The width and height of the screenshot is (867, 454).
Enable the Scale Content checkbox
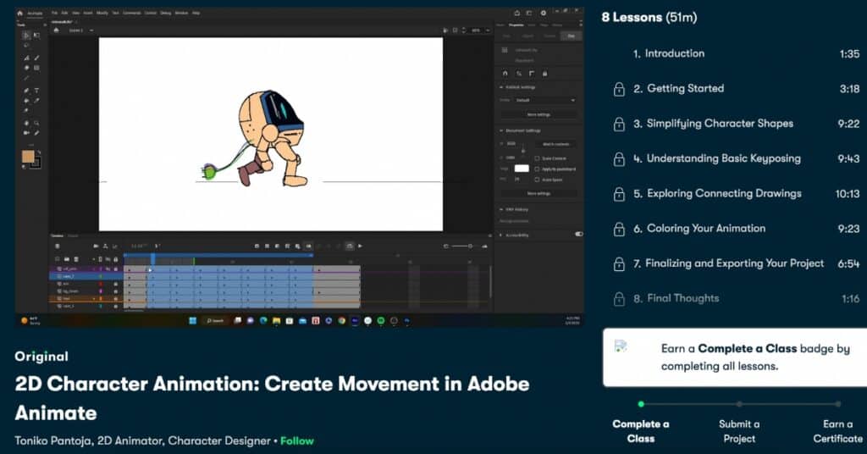point(537,158)
